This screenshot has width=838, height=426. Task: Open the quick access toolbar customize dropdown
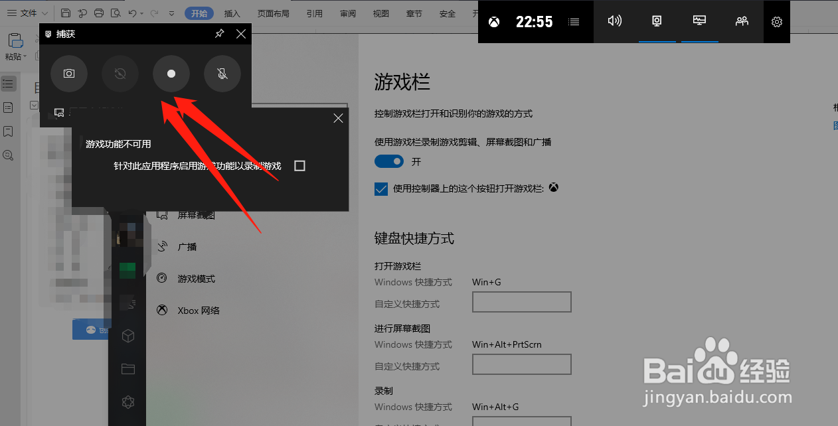171,13
